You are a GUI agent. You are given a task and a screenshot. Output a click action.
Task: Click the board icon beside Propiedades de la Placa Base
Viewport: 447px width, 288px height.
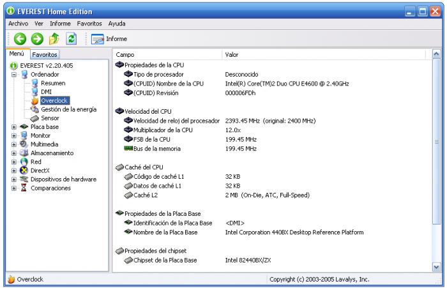point(119,213)
